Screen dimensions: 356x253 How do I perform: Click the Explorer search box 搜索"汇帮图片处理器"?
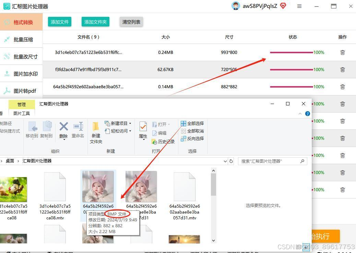272,161
